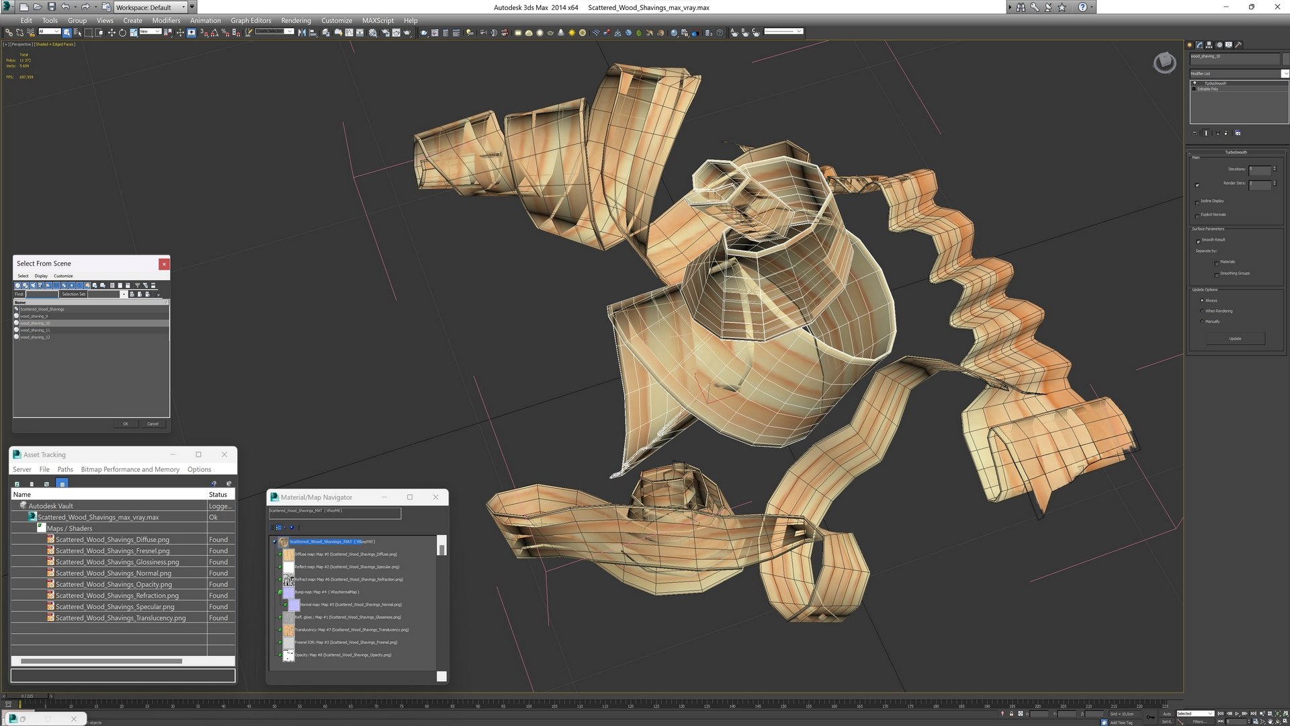Open the Utilities hammer panel tab

point(1238,45)
